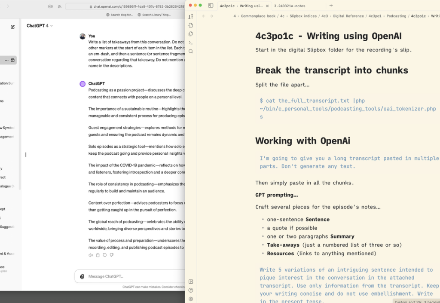Regenerate the ChatGPT response
This screenshot has width=440, height=303.
tap(104, 255)
